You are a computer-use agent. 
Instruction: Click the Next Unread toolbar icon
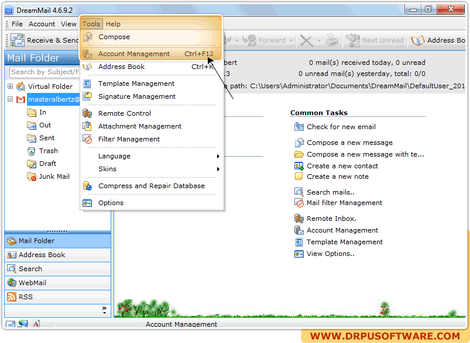(352, 40)
